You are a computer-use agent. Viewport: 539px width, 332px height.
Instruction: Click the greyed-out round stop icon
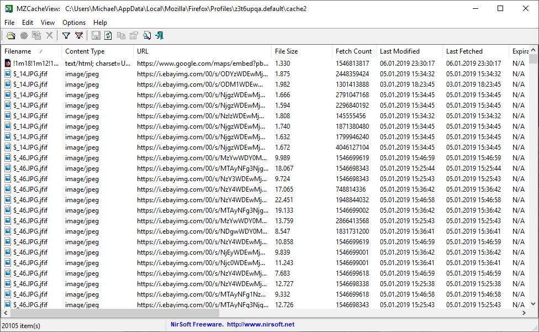coord(24,35)
